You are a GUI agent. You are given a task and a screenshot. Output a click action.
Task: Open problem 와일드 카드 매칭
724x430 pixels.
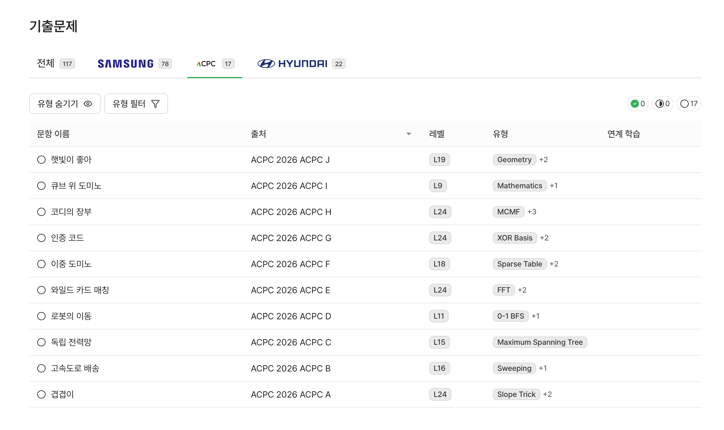coord(80,290)
